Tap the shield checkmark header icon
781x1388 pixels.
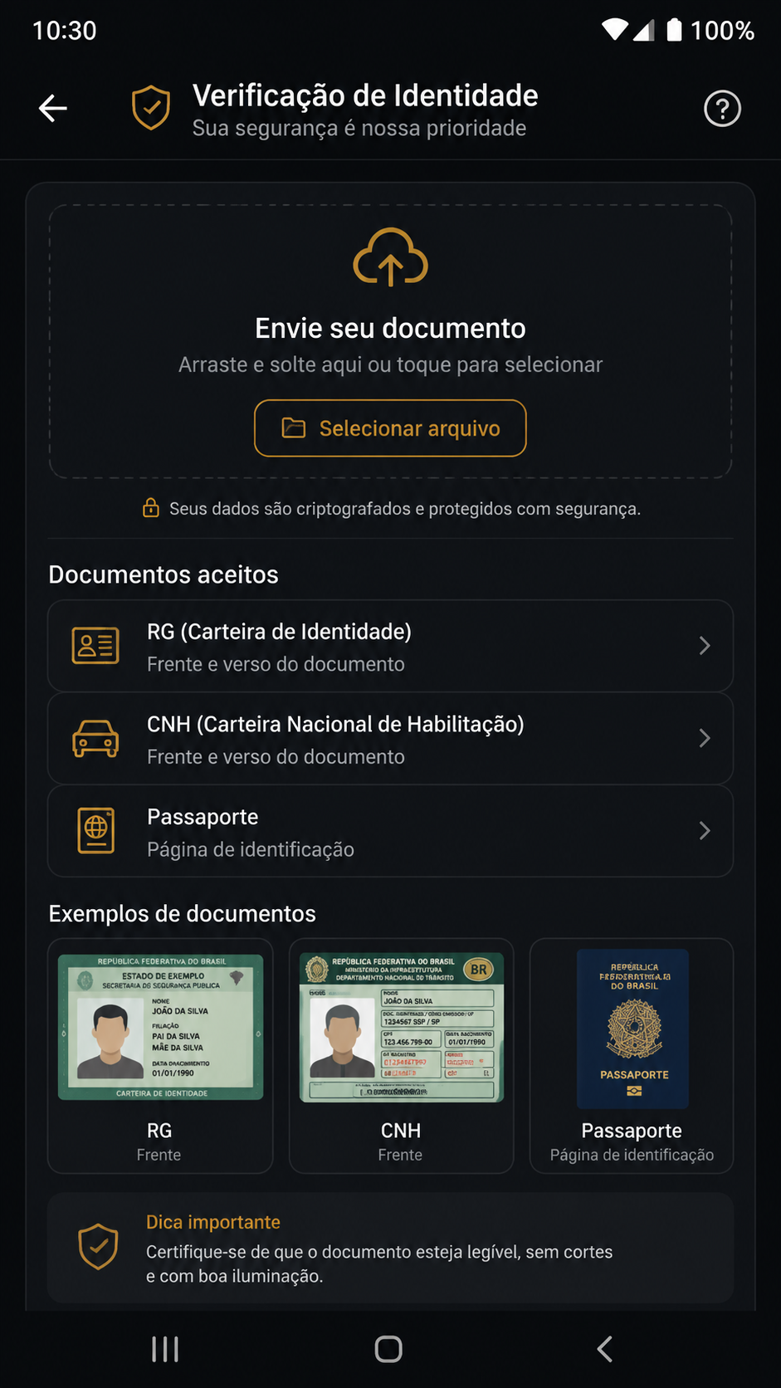coord(151,108)
